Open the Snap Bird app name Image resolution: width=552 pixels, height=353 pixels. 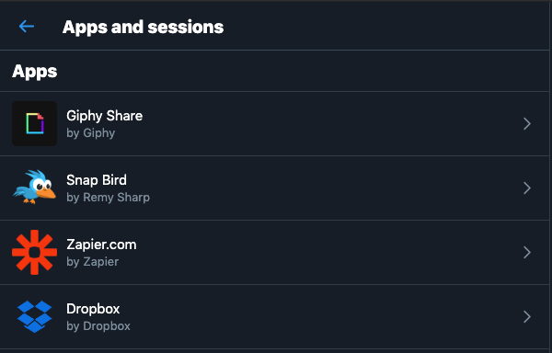[97, 180]
